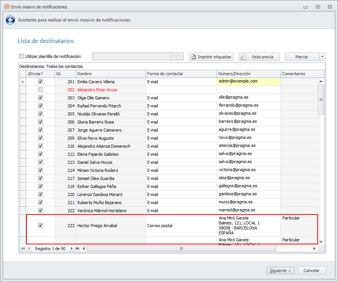Viewport: 338px width, 282px height.
Task: Enable Utilizar plantilla de notificación checkbox
Action: click(x=22, y=56)
